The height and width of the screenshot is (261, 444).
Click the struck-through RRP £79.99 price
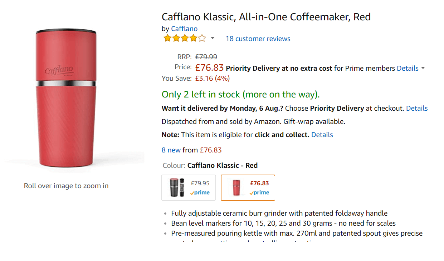pos(206,57)
